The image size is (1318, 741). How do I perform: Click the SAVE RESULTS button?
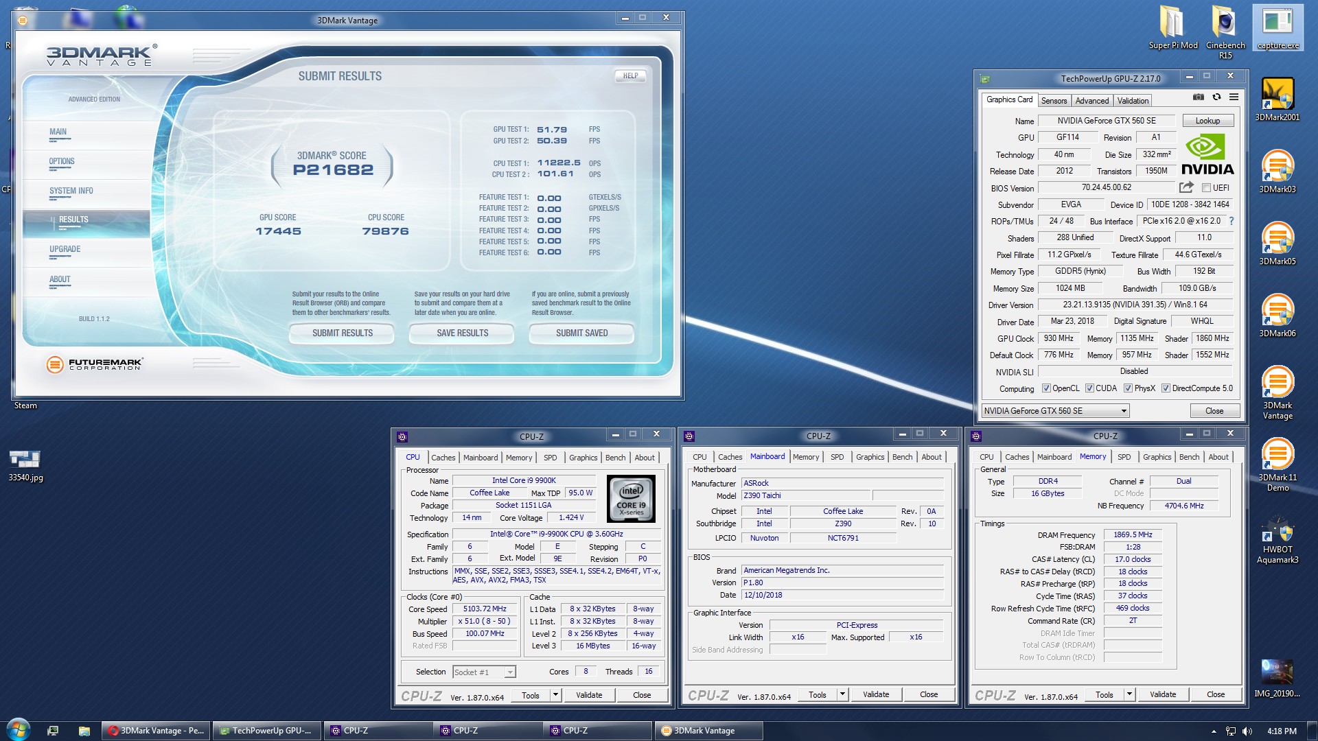click(x=462, y=333)
